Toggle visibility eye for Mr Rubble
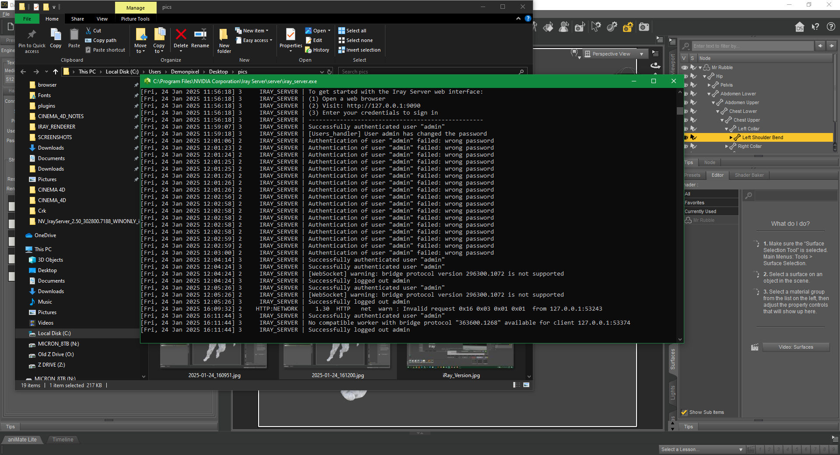Viewport: 840px width, 455px height. (685, 67)
